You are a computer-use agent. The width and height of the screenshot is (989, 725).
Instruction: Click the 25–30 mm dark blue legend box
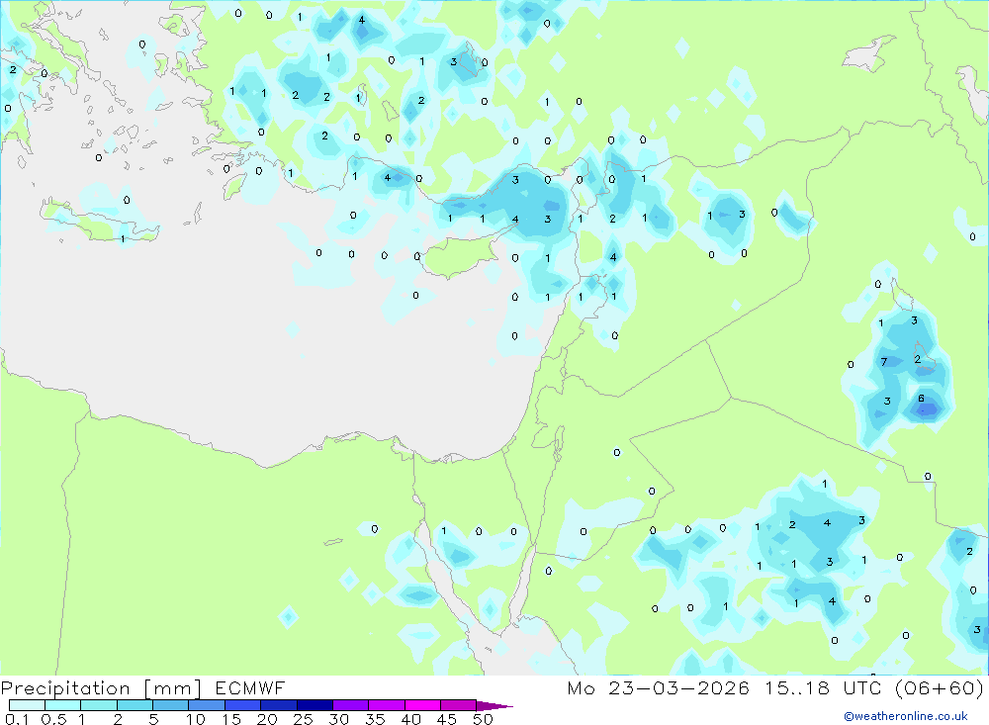point(315,705)
